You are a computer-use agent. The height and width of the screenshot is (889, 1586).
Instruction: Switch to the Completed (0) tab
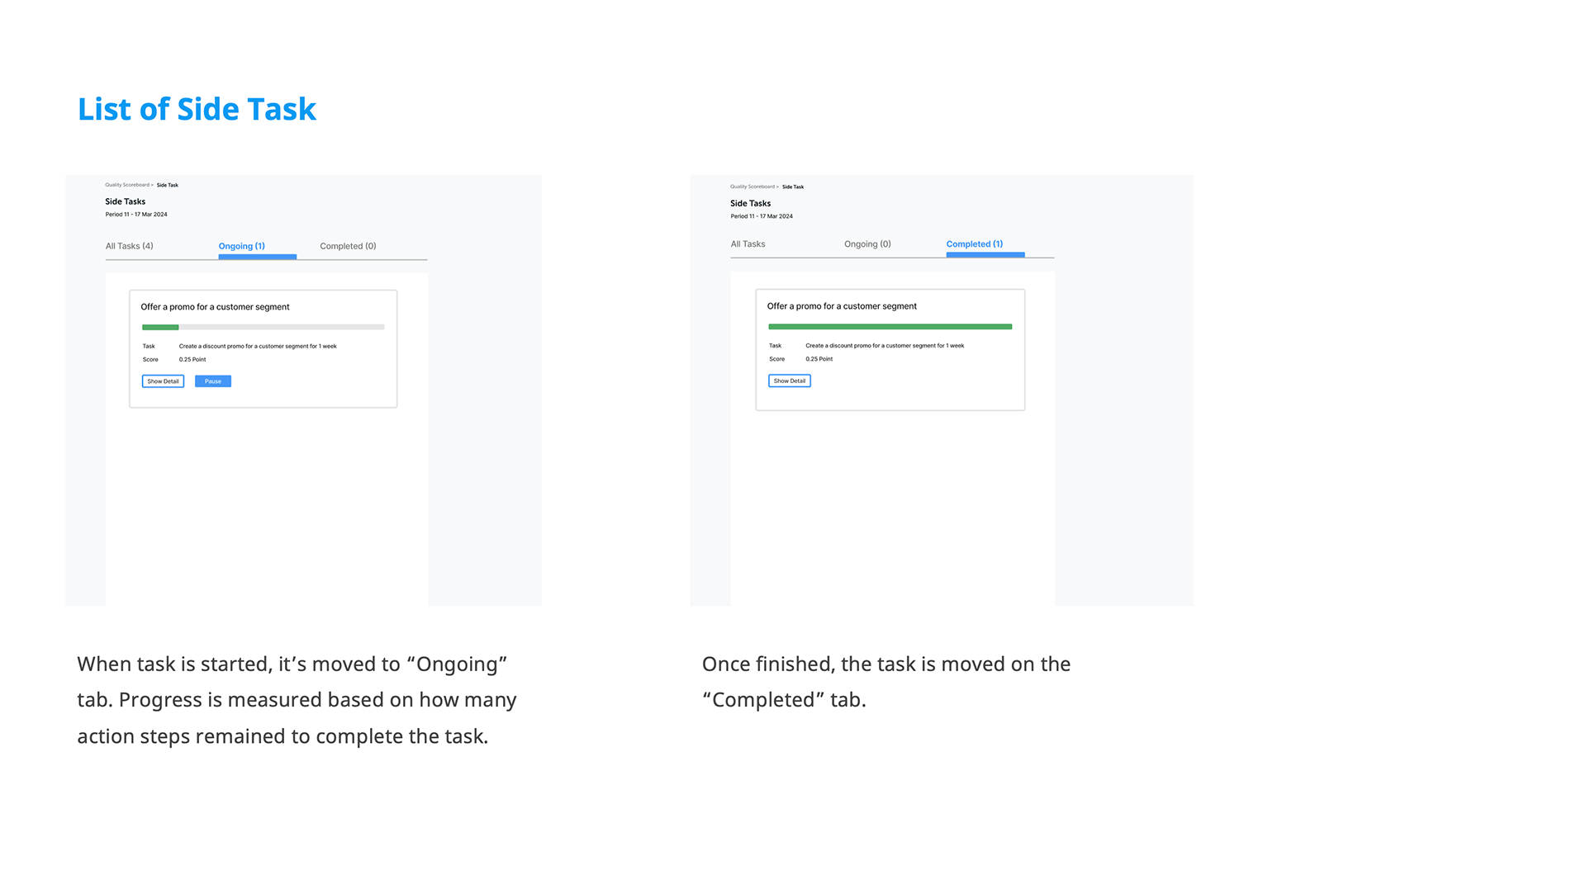pyautogui.click(x=348, y=246)
